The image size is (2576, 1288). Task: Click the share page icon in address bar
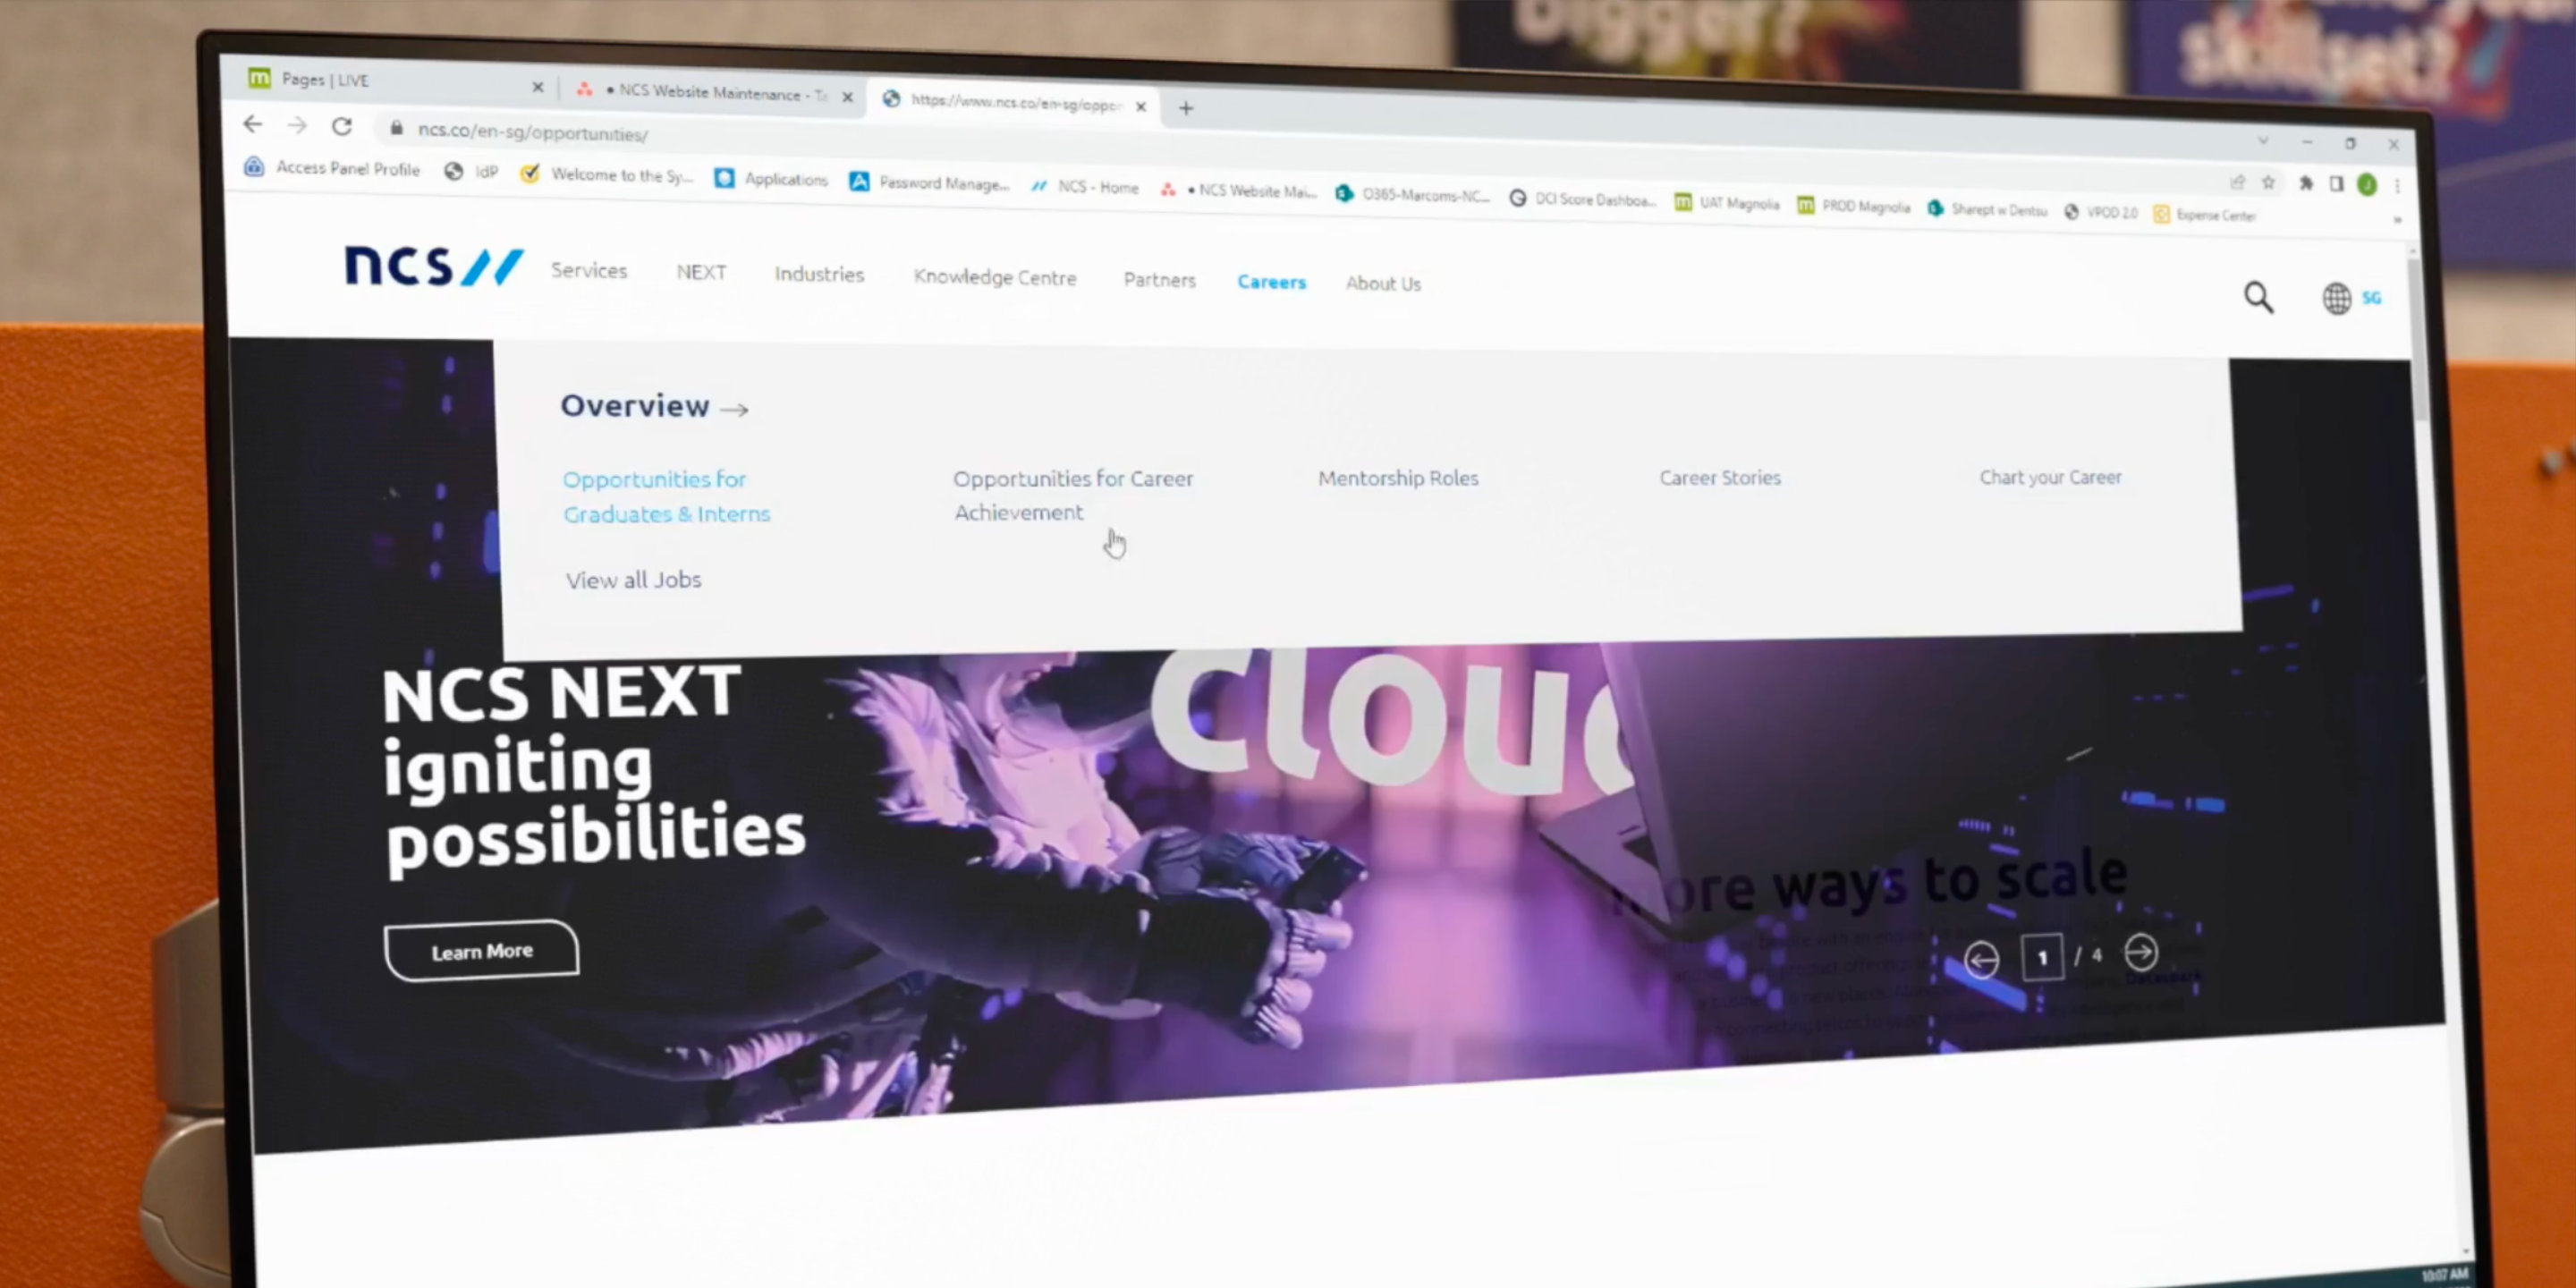(2238, 181)
